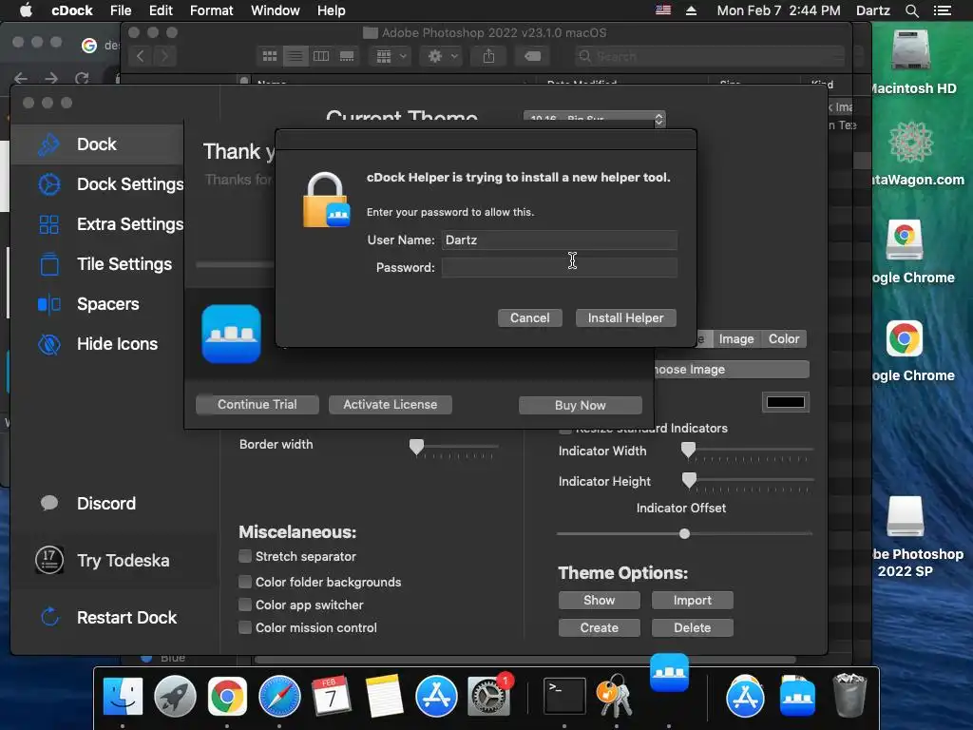Click the raised cDock icon in Dock
Image resolution: width=973 pixels, height=730 pixels.
click(x=669, y=673)
